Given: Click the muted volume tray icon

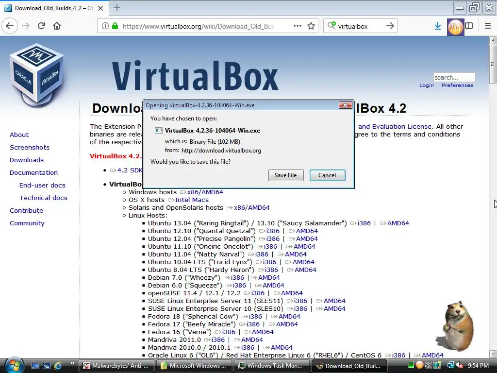Looking at the screenshot, I should pos(459,366).
